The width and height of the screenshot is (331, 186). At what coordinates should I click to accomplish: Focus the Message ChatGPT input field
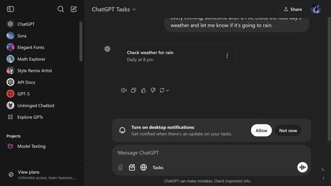point(211,153)
